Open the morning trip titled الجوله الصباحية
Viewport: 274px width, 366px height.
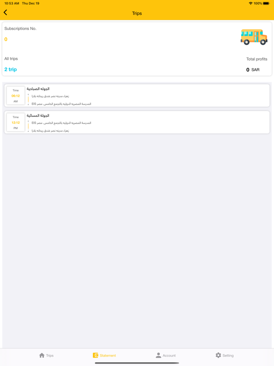[x=137, y=96]
